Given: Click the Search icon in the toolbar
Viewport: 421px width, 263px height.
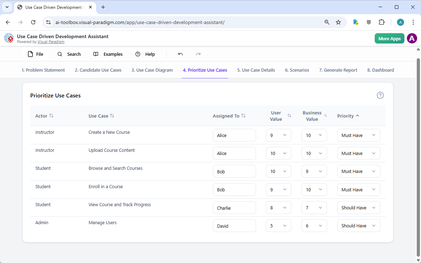Looking at the screenshot, I should tap(60, 54).
